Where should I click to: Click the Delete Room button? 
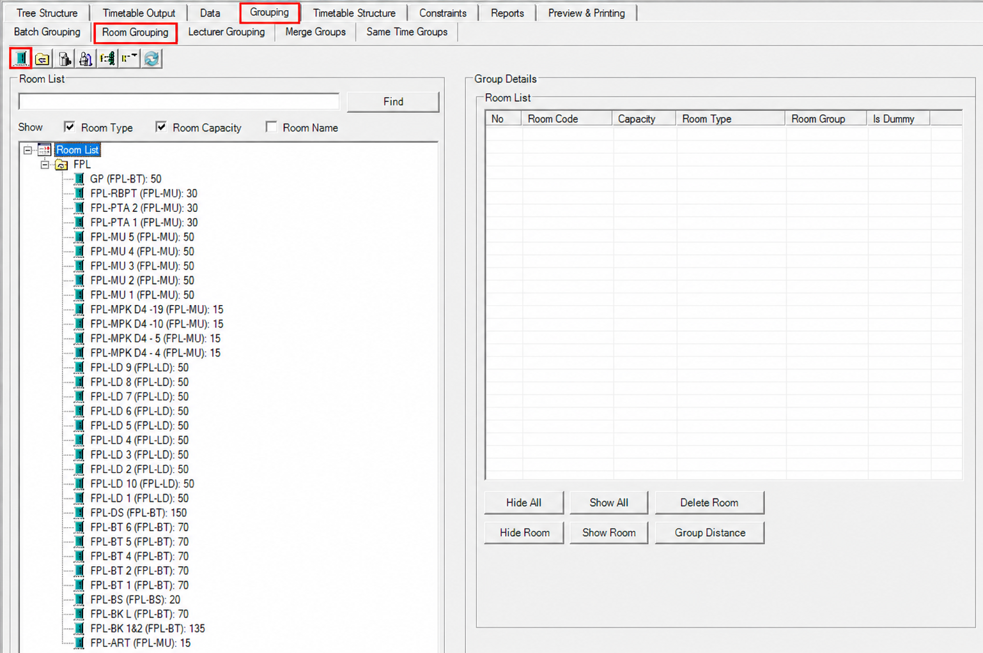(x=709, y=502)
